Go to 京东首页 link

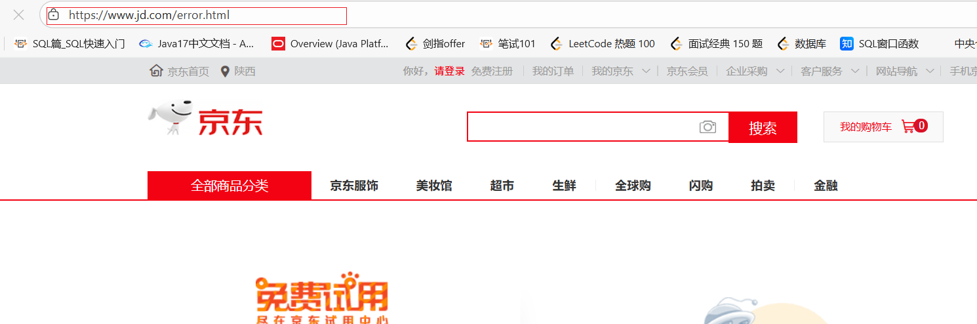[188, 71]
